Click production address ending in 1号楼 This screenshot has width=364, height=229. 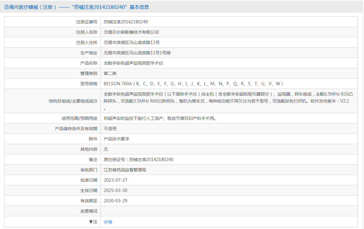point(137,53)
